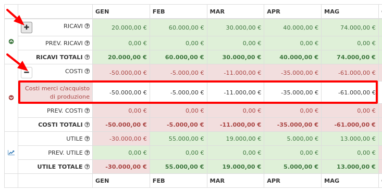Open Costi merci c/acquisto di produzione

coord(57,92)
